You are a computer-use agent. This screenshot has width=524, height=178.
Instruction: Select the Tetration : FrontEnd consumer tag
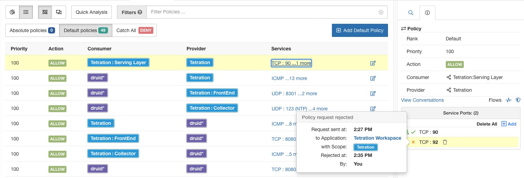[113, 138]
